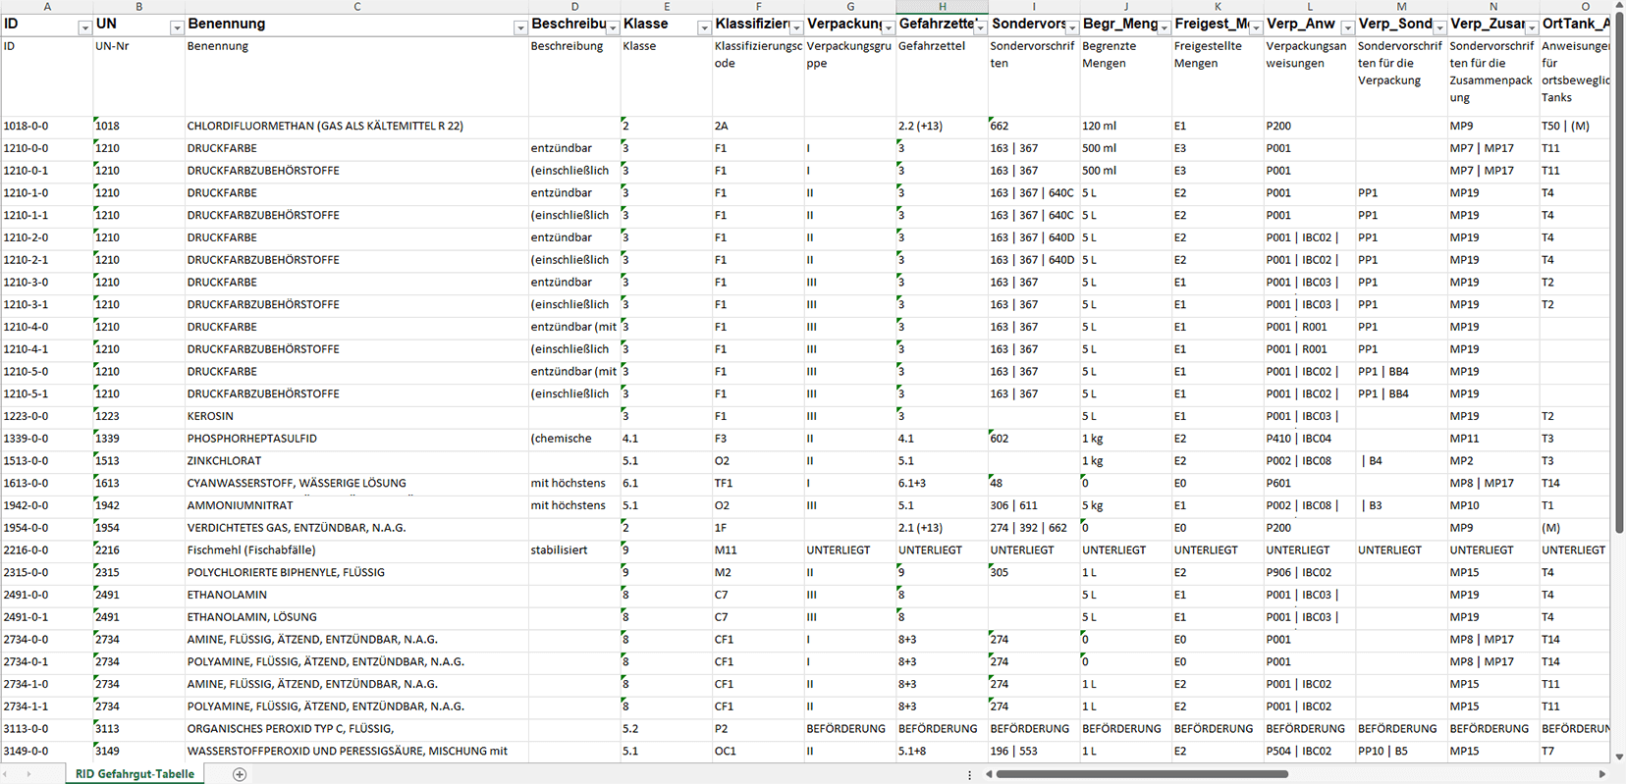Viewport: 1626px width, 784px height.
Task: Open the Verp_Anw column filter dropdown
Action: [x=1348, y=27]
